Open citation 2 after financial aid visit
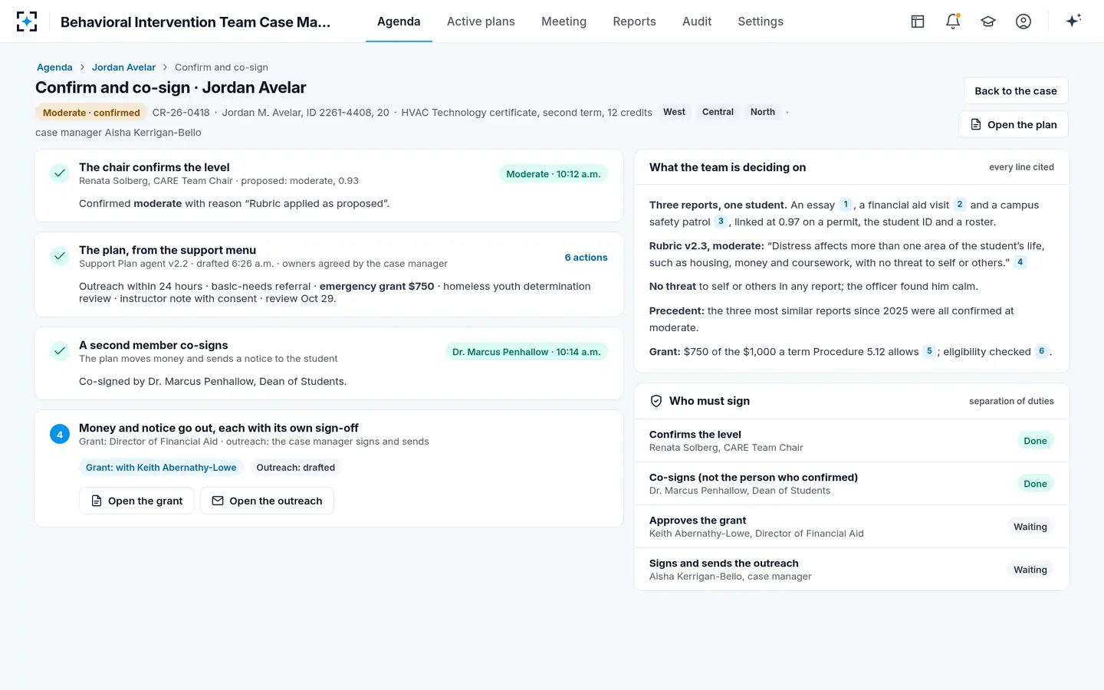 tap(959, 205)
